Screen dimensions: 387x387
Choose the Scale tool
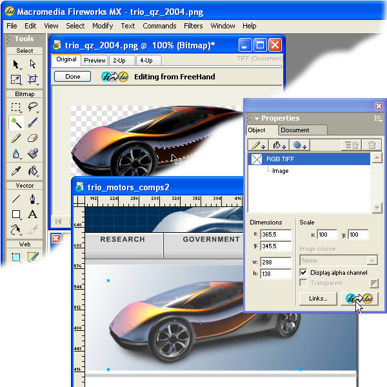(16, 80)
